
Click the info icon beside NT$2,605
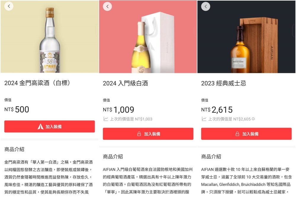click(253, 119)
